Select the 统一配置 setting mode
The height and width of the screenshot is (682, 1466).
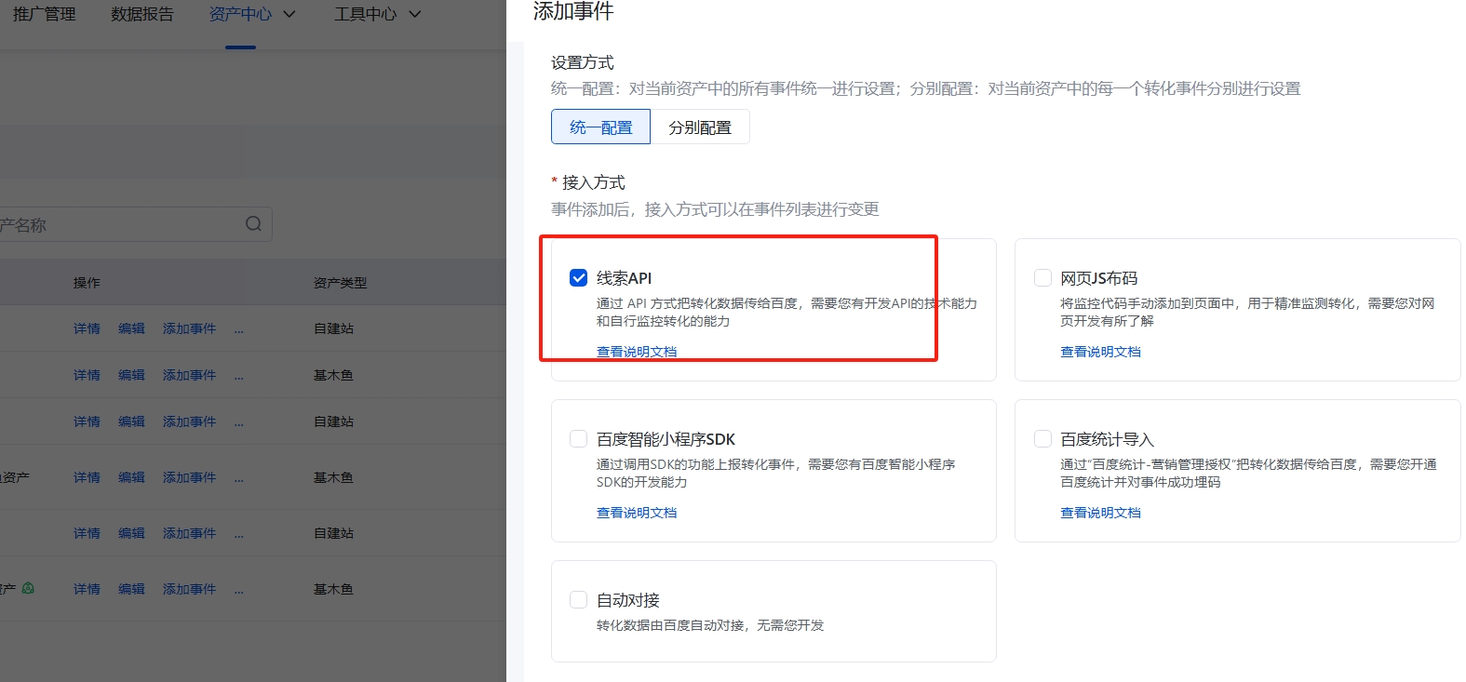tap(600, 127)
